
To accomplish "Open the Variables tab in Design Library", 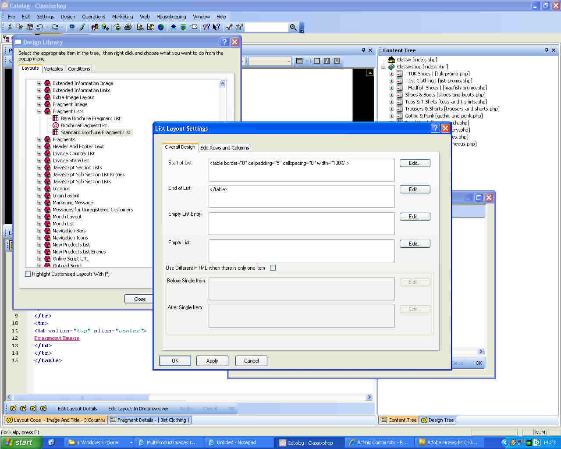I will point(53,69).
